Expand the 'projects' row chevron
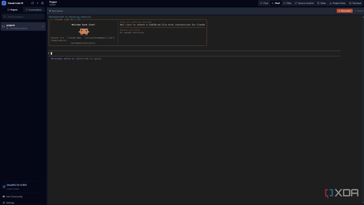This screenshot has height=205, width=364. click(43, 27)
